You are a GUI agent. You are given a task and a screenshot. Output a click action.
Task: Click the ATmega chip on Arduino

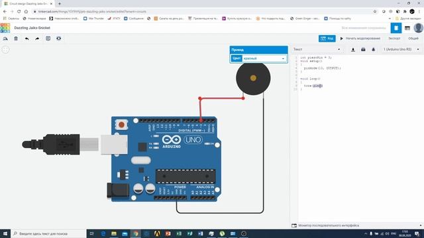[185, 177]
